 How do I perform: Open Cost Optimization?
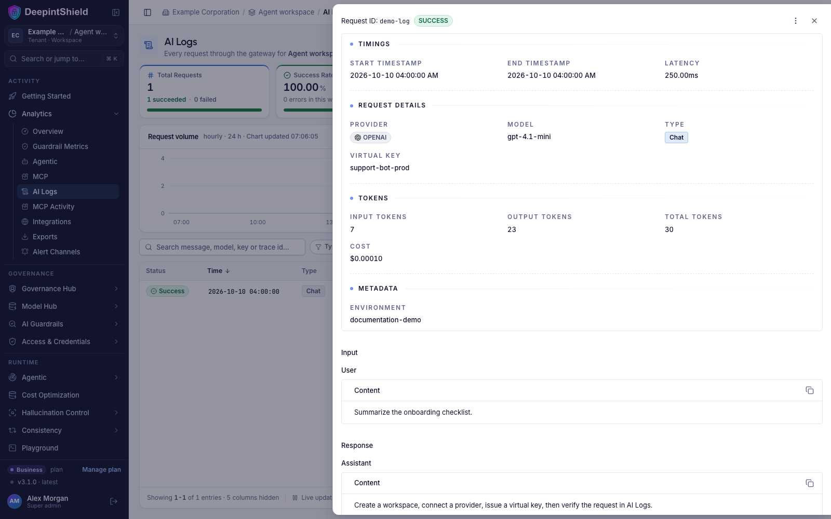[x=64, y=395]
